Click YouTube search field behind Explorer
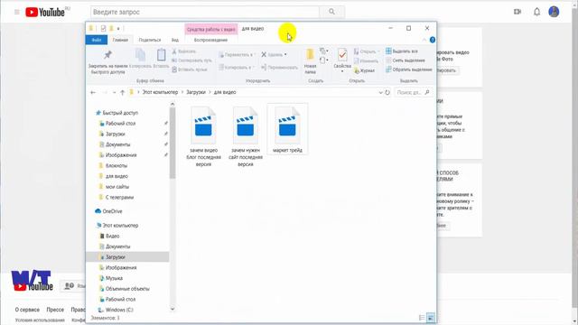 coord(205,12)
